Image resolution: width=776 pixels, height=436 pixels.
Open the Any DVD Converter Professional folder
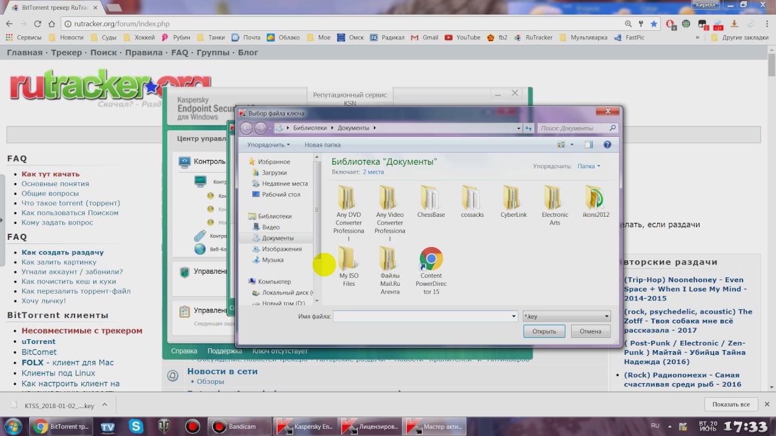[x=349, y=212]
